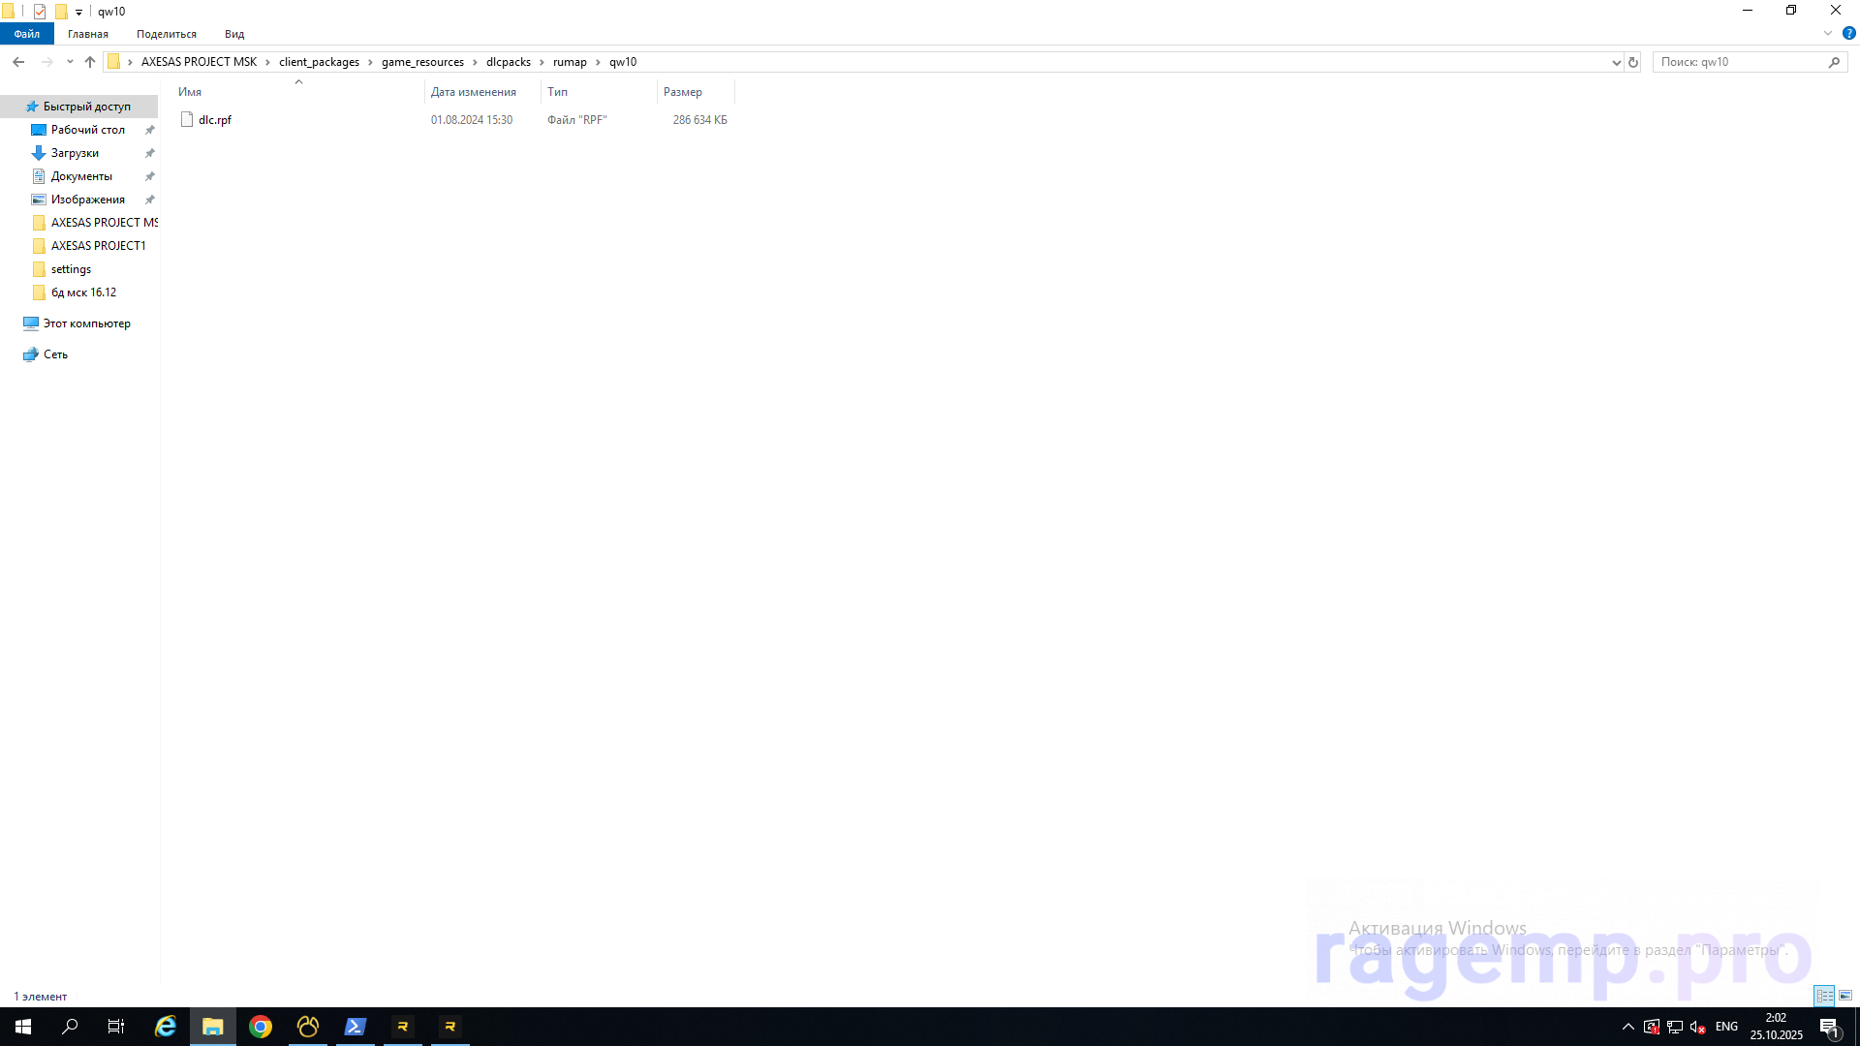Switch to large thumbnails view layout
The height and width of the screenshot is (1046, 1860).
coord(1845,996)
